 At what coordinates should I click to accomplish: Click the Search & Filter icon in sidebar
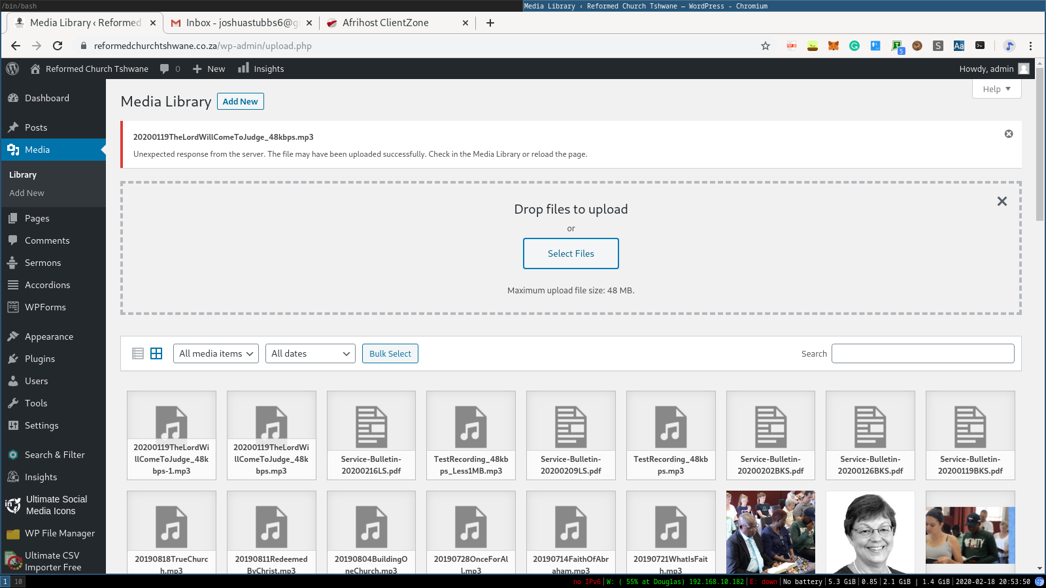pos(13,455)
